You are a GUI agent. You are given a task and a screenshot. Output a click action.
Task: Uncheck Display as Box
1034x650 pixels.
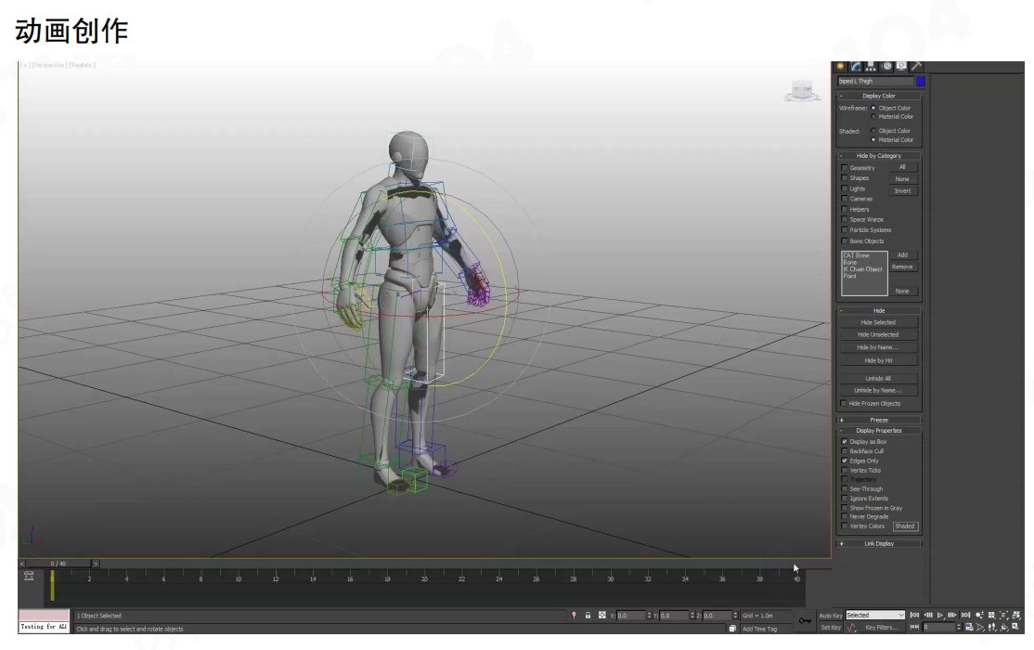pyautogui.click(x=845, y=442)
